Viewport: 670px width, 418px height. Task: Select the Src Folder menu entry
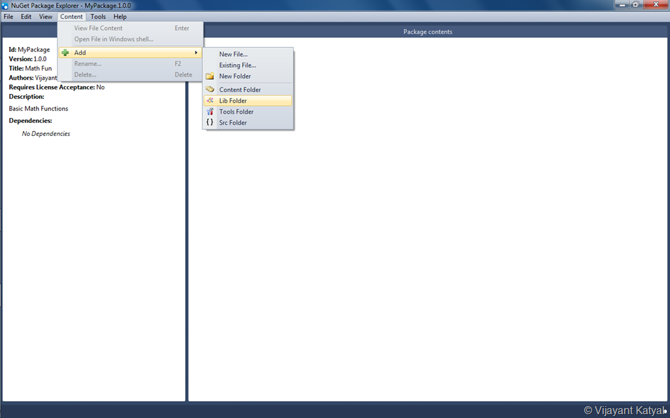point(248,122)
